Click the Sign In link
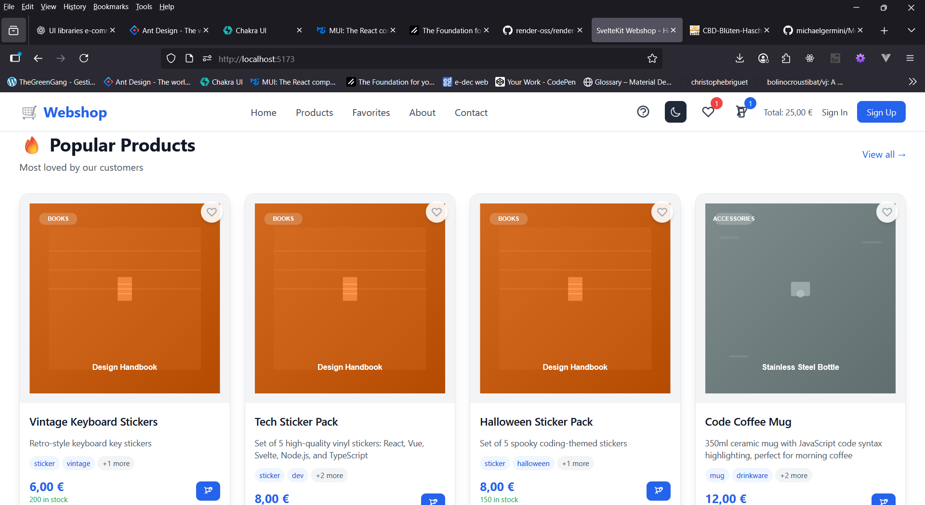The height and width of the screenshot is (505, 925). tap(834, 113)
